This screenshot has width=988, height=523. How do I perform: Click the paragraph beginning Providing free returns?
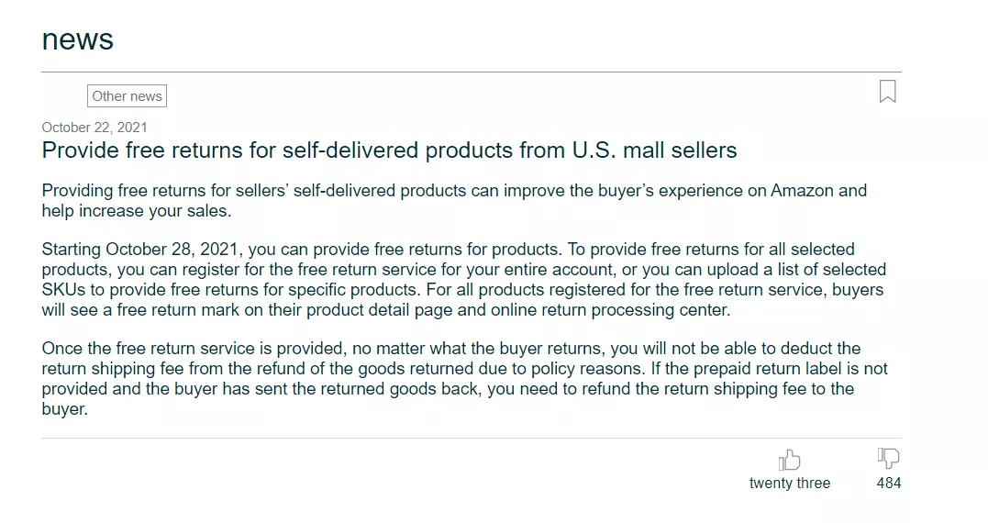454,200
